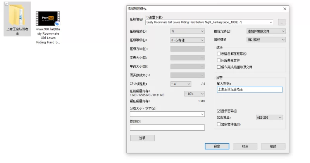Click the 确定 button

pyautogui.click(x=217, y=146)
